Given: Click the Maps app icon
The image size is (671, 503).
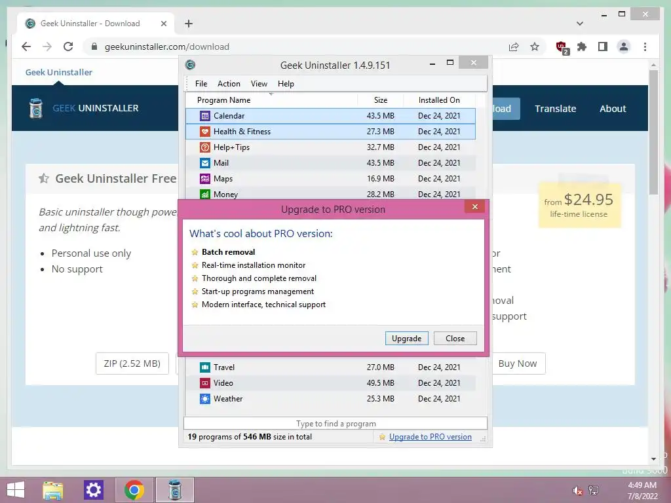Looking at the screenshot, I should 205,179.
